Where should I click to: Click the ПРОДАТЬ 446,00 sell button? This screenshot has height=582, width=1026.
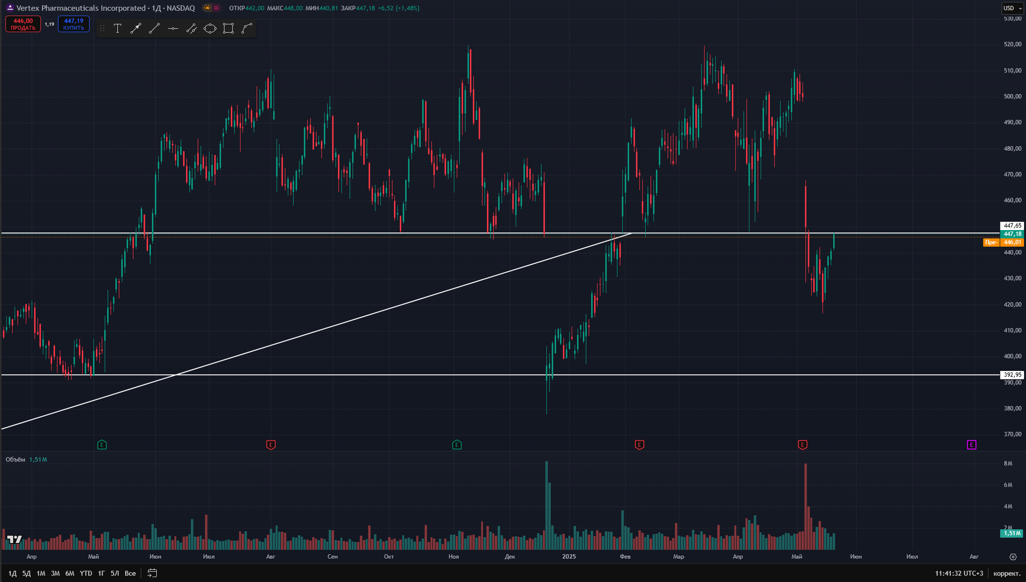pyautogui.click(x=23, y=24)
